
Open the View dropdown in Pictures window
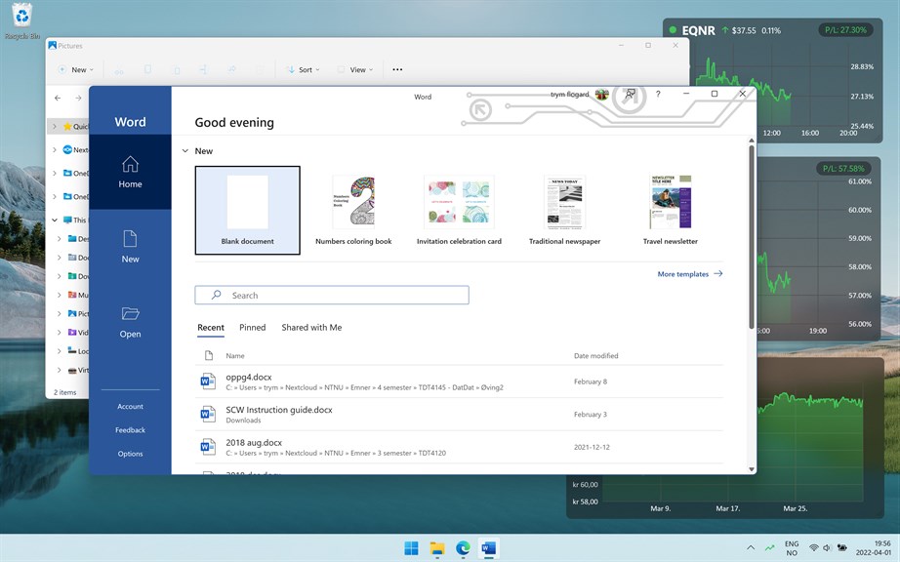(x=357, y=69)
